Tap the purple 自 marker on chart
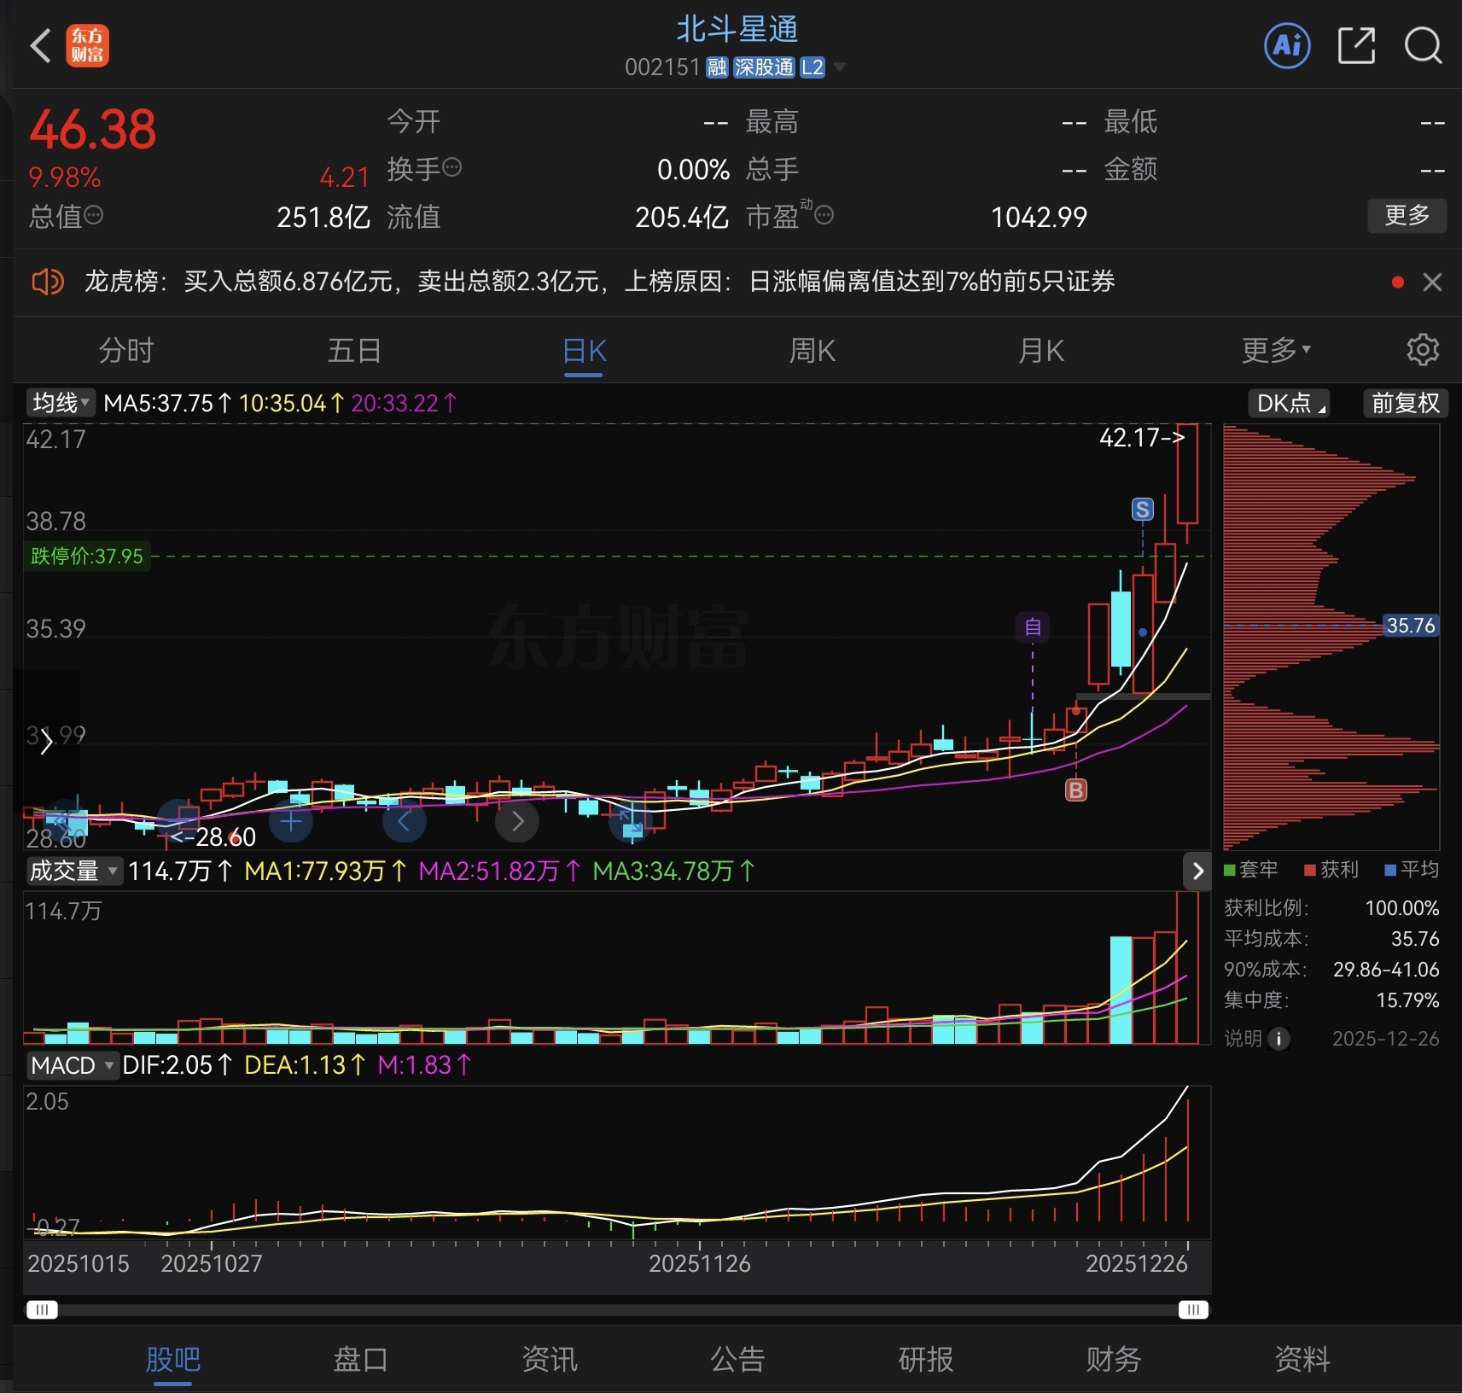The image size is (1462, 1393). point(1033,627)
